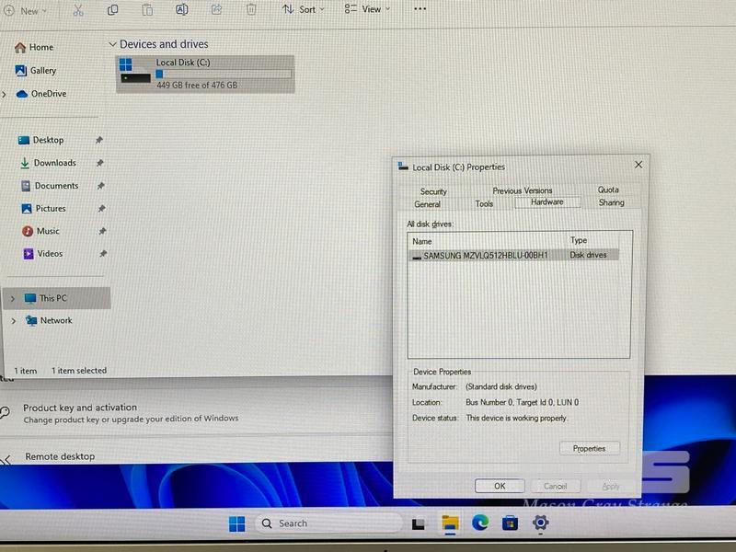Open the Downloads quick access folder
The image size is (736, 552).
coord(48,163)
